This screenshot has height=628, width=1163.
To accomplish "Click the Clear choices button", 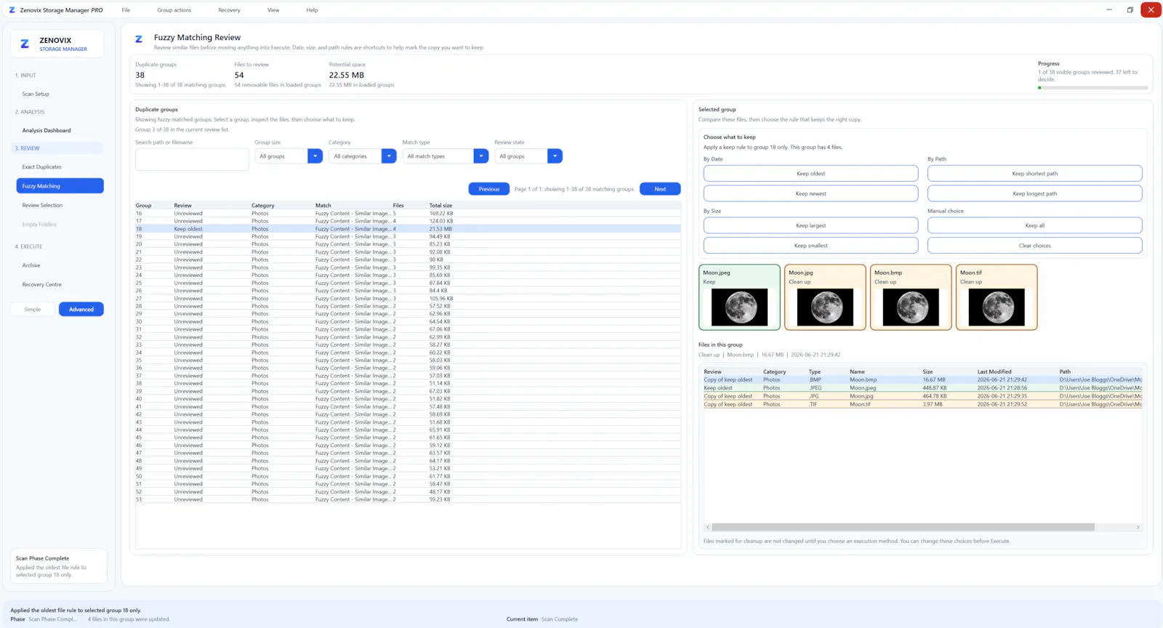I will pos(1034,246).
